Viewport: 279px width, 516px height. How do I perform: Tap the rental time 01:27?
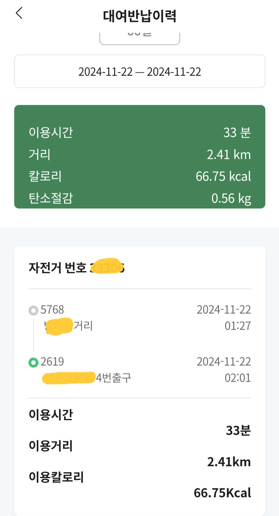click(x=237, y=326)
